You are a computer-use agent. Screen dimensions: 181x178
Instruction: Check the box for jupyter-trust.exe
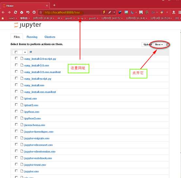click(16, 164)
